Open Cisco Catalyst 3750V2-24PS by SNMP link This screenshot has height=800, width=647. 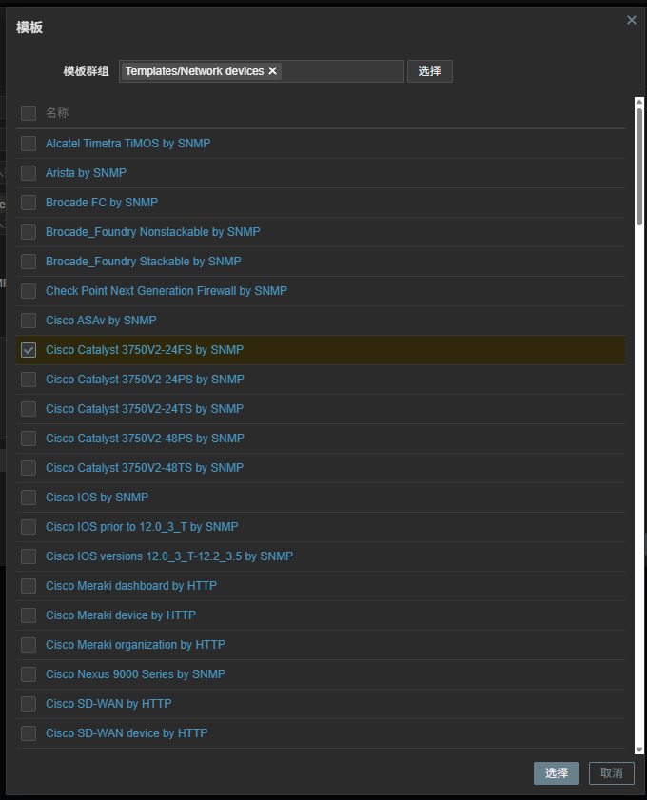[x=145, y=380]
